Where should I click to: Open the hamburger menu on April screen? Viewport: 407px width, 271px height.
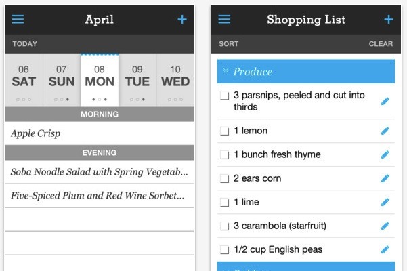(18, 20)
